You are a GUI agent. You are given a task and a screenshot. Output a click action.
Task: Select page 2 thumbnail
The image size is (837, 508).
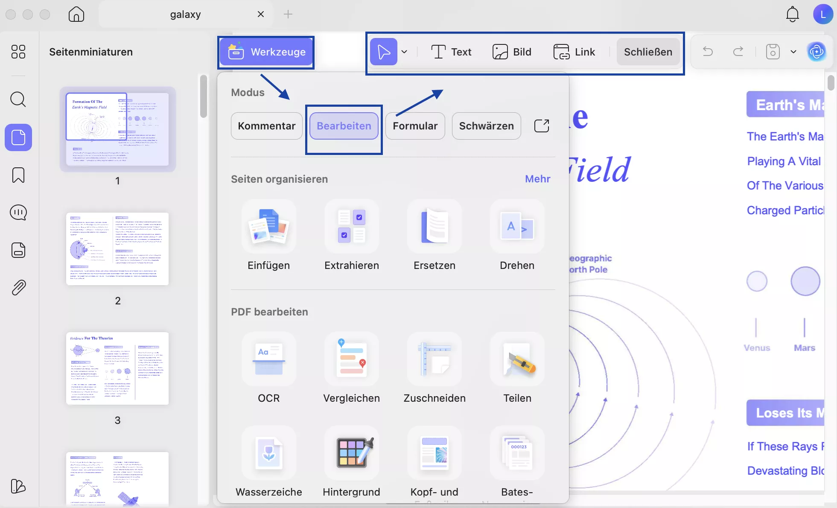[x=117, y=249]
